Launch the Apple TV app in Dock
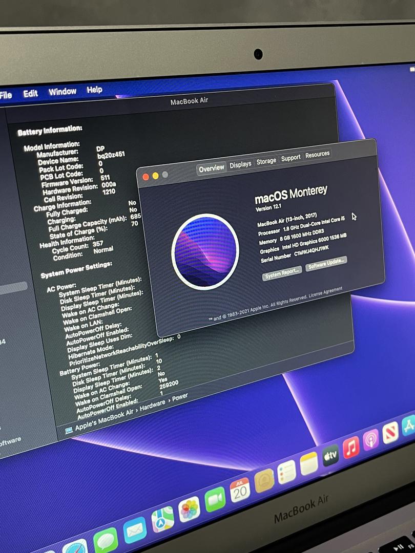This screenshot has width=415, height=553. [330, 455]
